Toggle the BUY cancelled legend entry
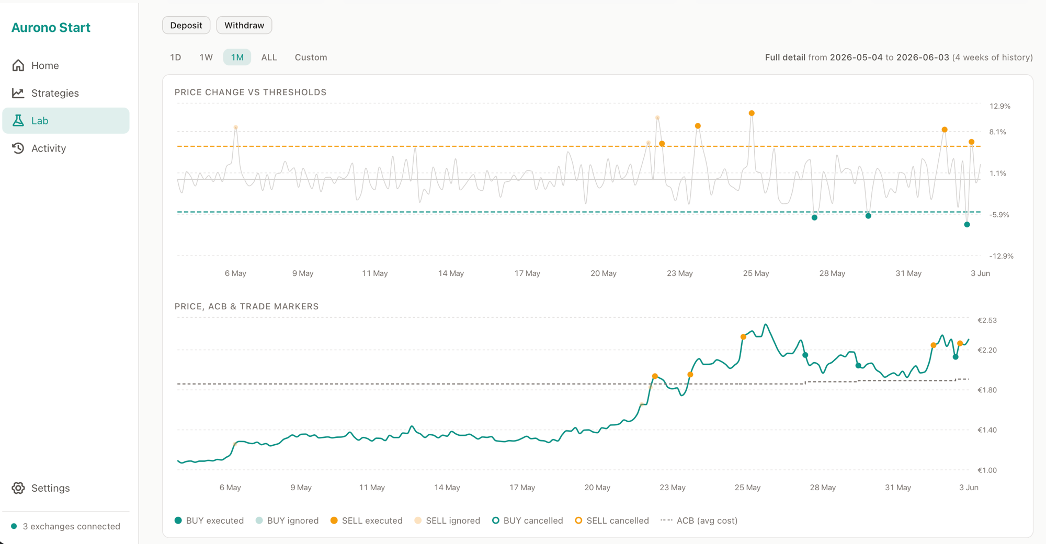Screen dimensions: 1046x544 (528, 520)
